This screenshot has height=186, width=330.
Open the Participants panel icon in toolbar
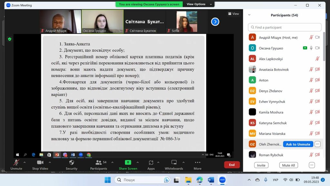click(x=98, y=163)
